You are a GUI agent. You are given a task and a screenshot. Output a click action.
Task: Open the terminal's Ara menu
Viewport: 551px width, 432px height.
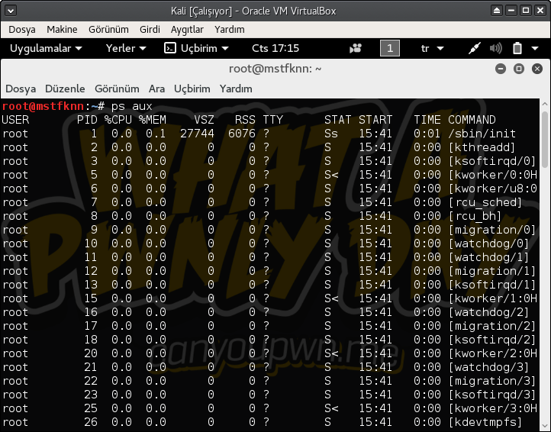click(156, 89)
